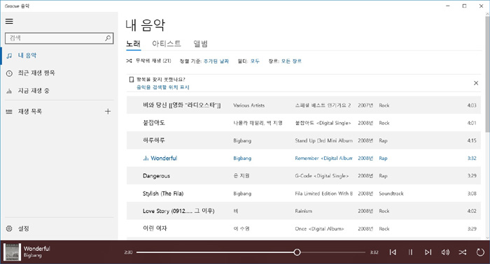The width and height of the screenshot is (490, 264).
Task: Open the music search location link
Action: pyautogui.click(x=163, y=87)
